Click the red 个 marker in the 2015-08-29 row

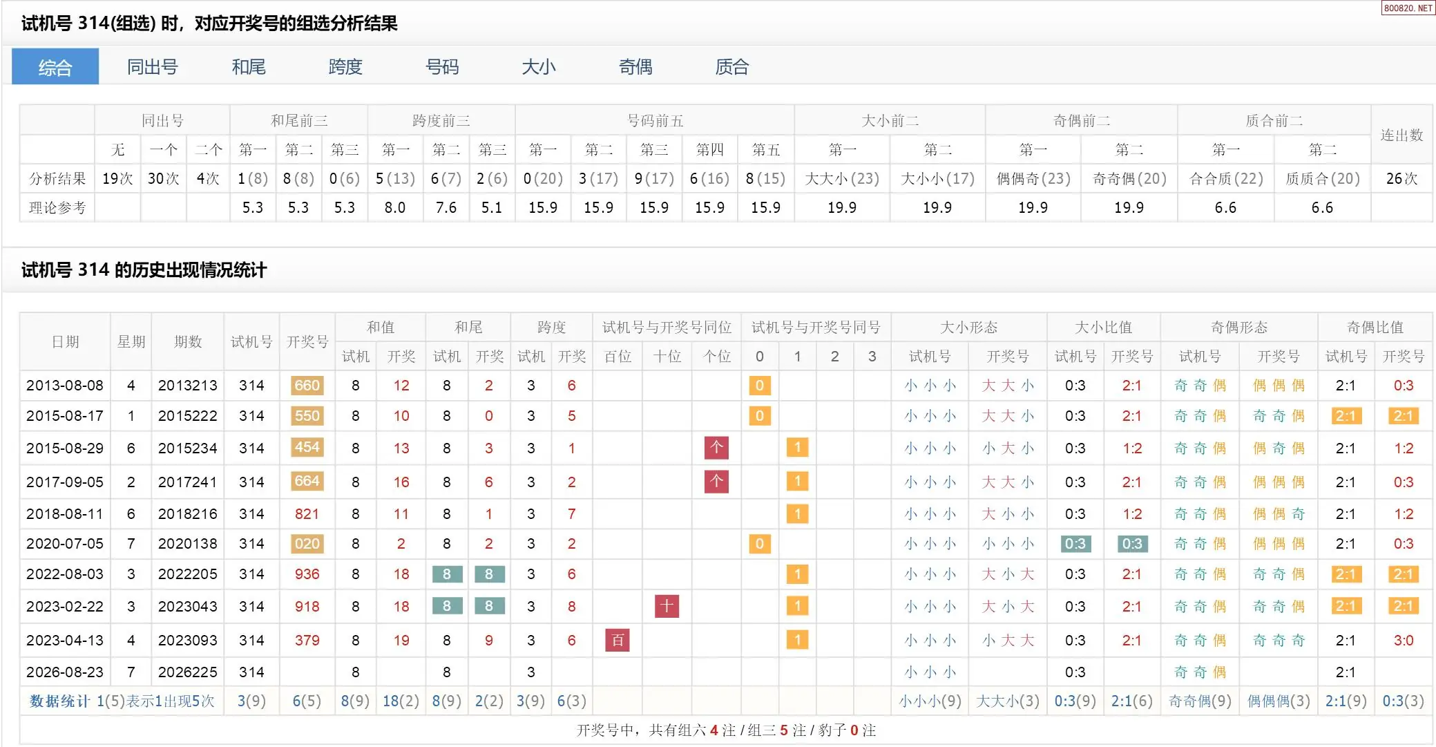(716, 447)
